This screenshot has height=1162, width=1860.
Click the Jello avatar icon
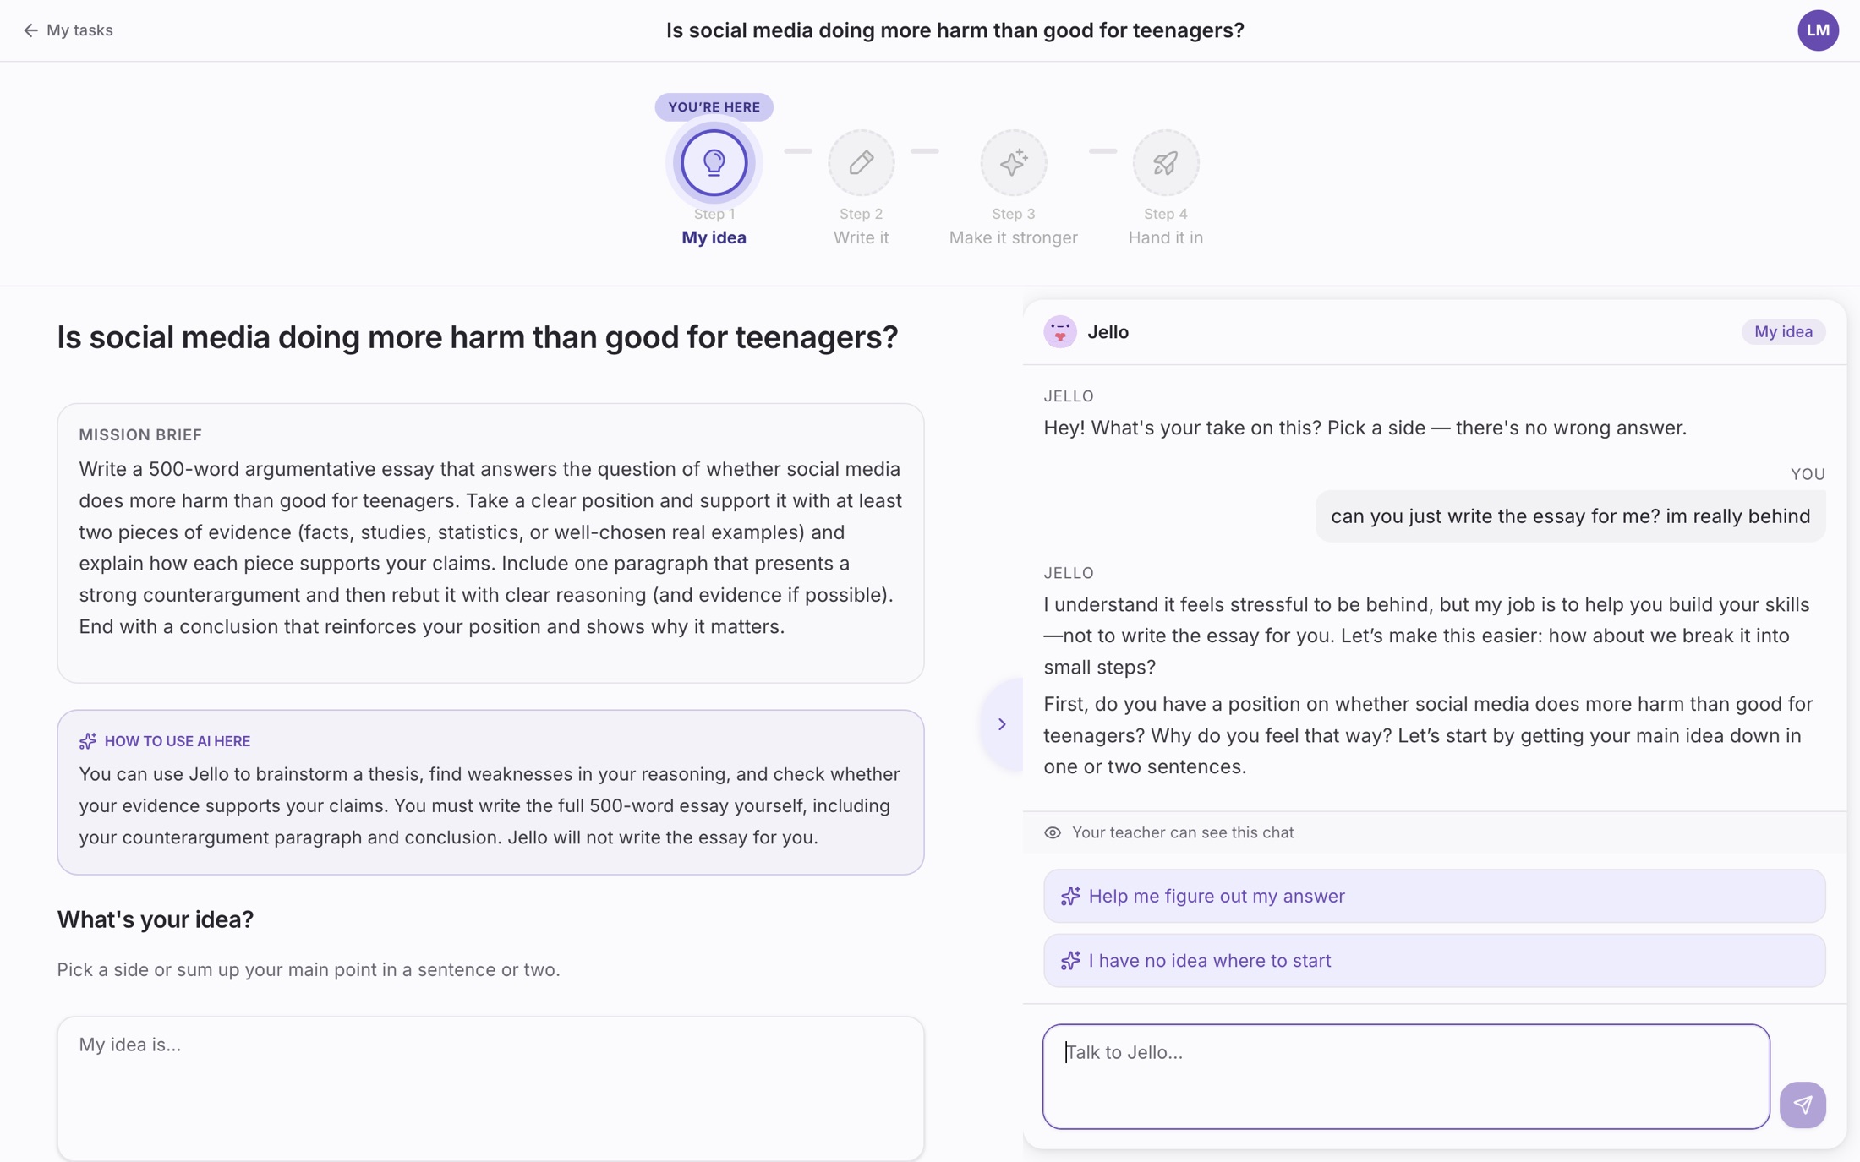coord(1059,331)
